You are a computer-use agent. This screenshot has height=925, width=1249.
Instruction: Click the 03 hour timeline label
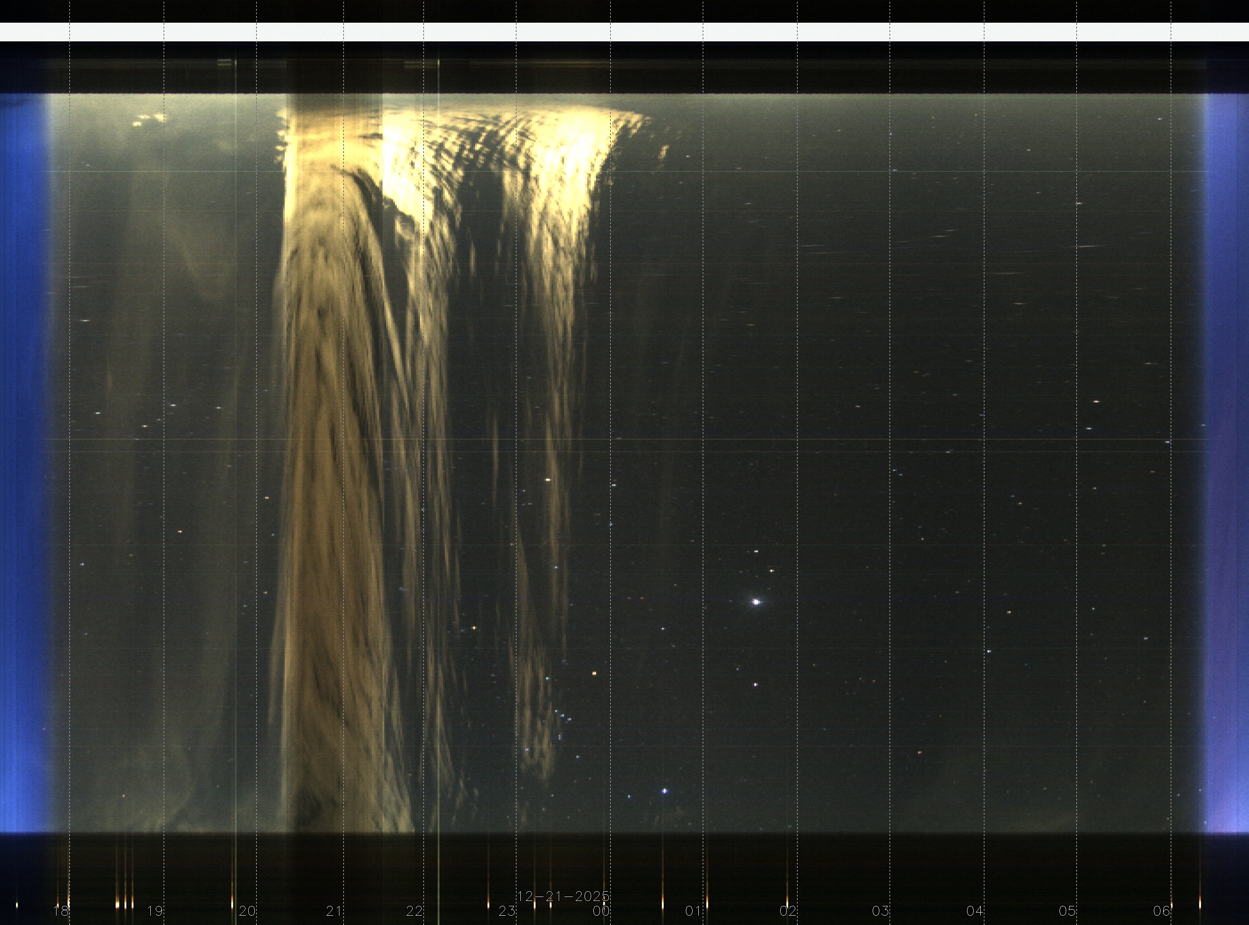[880, 911]
